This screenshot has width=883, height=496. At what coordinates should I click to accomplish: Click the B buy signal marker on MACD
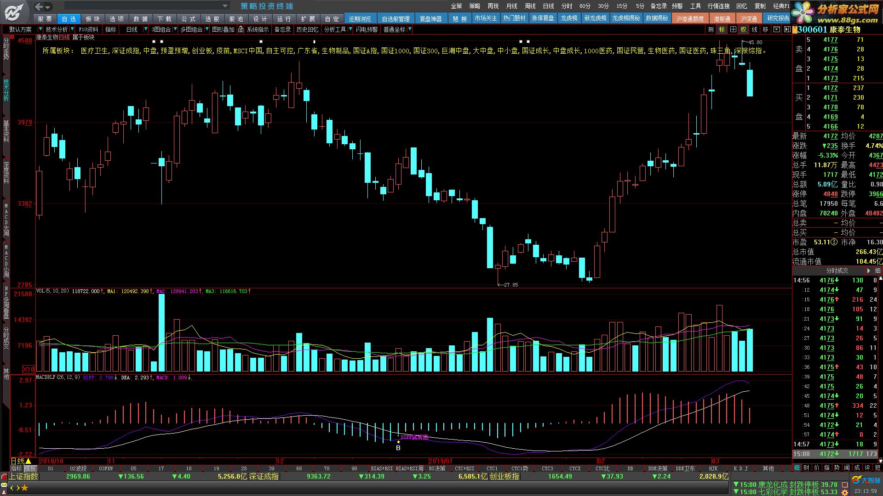[398, 448]
